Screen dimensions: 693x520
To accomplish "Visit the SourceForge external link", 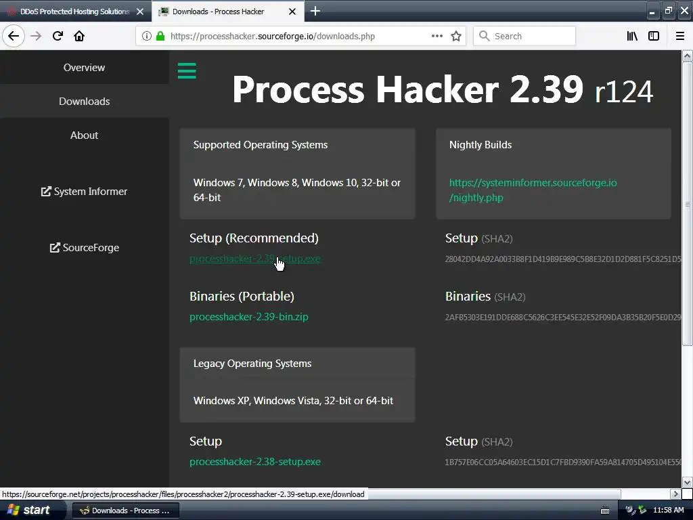I will [84, 248].
